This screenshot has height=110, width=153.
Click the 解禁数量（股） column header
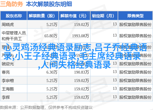pos(43,16)
